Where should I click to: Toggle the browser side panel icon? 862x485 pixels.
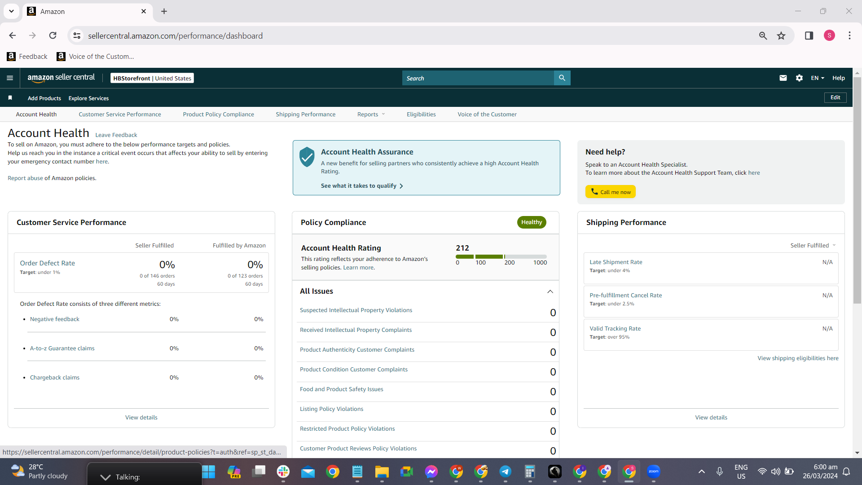click(x=809, y=35)
